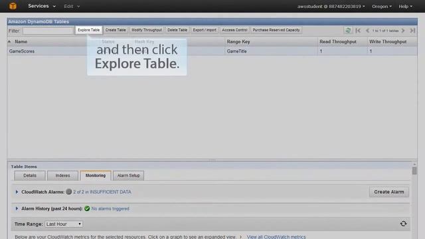
Task: Go to first page of tables
Action: [358, 31]
